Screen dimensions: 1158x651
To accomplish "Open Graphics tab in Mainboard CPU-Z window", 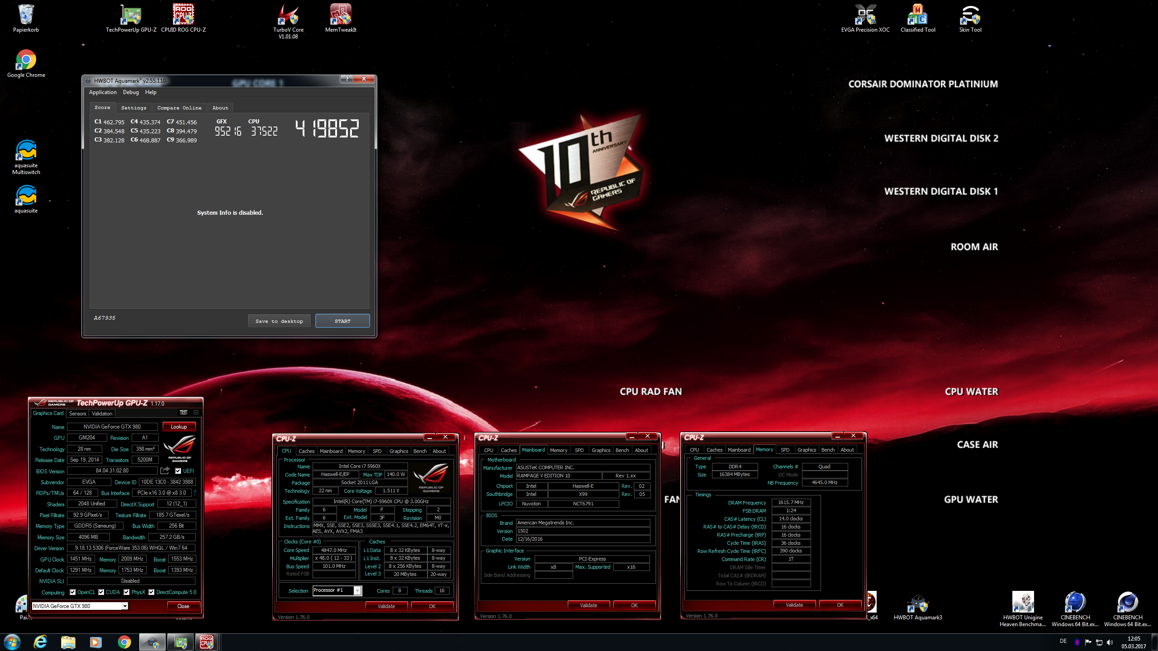I will tap(601, 450).
